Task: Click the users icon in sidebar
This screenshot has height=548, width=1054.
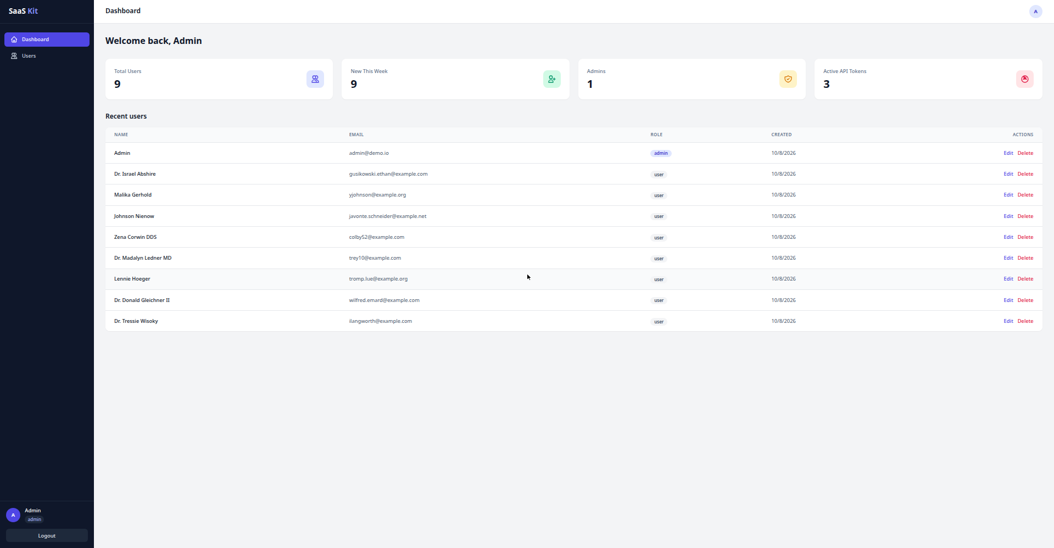Action: 14,56
